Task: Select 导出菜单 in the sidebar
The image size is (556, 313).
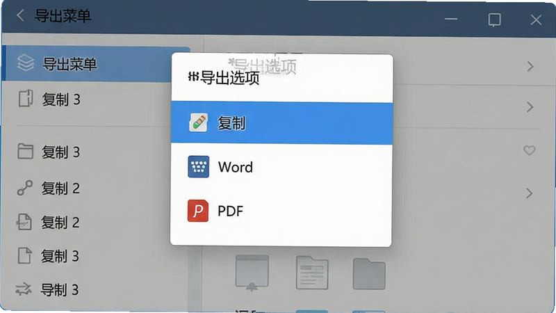Action: coord(96,64)
